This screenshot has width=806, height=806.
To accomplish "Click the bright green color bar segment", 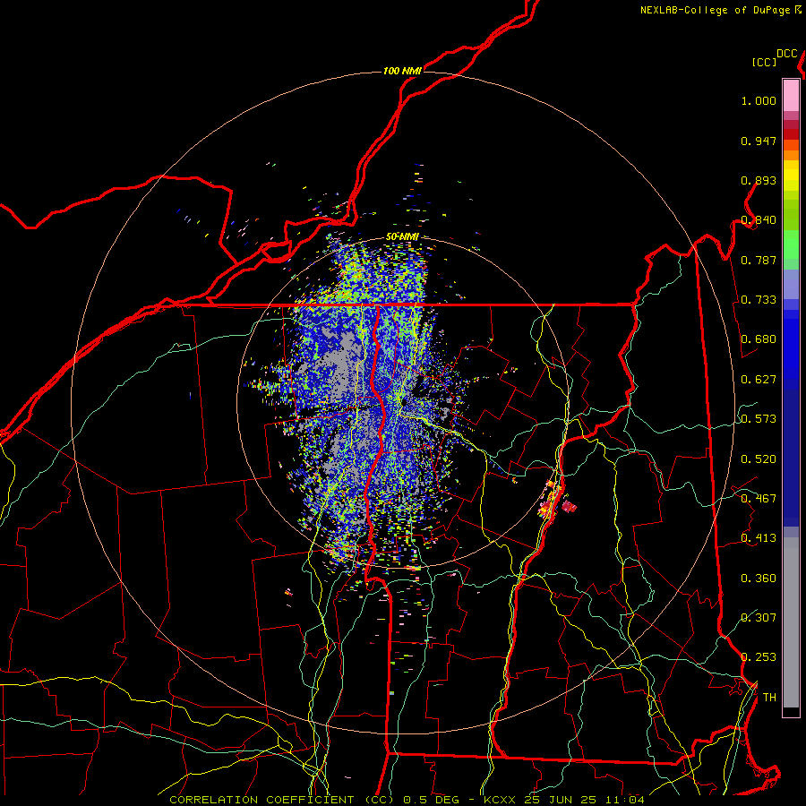I will 791,244.
